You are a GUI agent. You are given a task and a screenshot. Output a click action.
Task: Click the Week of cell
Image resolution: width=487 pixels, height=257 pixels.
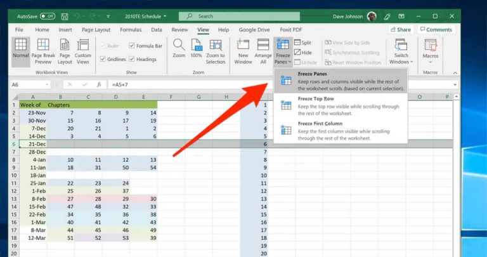[33, 105]
